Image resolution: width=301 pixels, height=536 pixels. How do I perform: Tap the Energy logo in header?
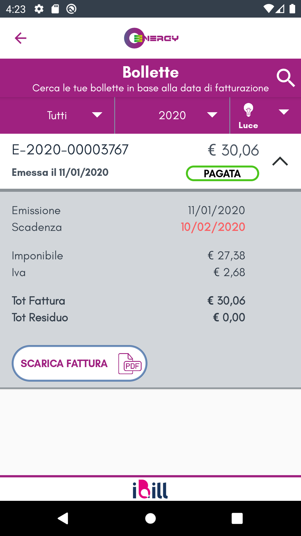(151, 38)
